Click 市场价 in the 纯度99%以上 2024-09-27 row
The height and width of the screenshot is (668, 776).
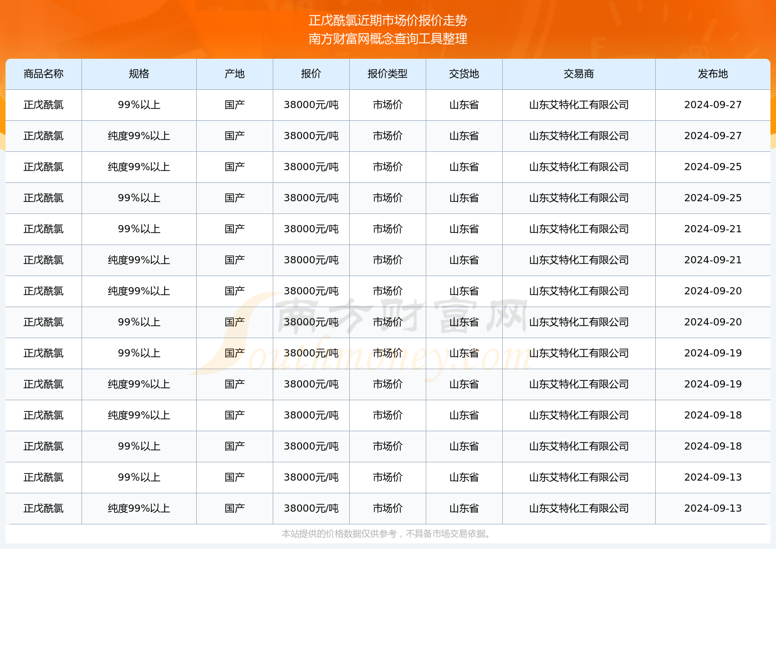388,136
